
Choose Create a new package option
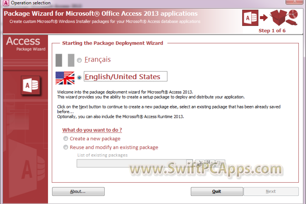(66, 139)
